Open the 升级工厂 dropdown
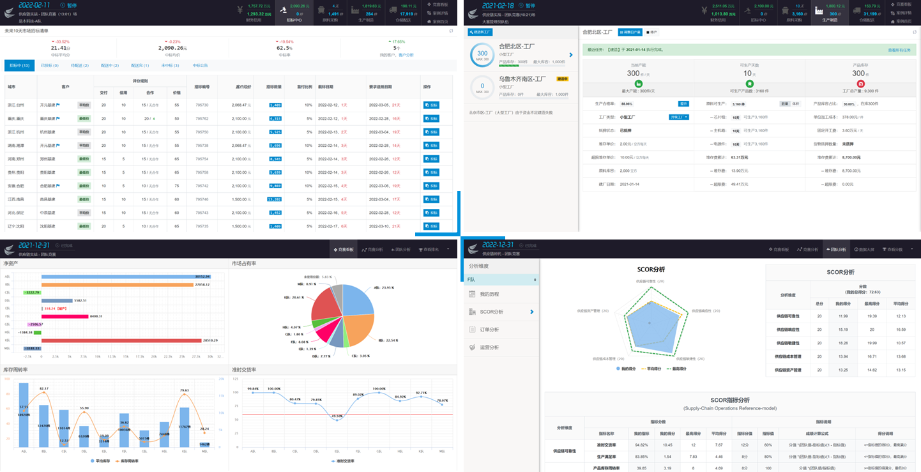Viewport: 921px width, 472px height. click(678, 117)
